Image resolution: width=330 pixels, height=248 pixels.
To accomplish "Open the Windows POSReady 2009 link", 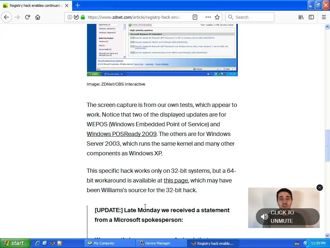I will click(121, 134).
